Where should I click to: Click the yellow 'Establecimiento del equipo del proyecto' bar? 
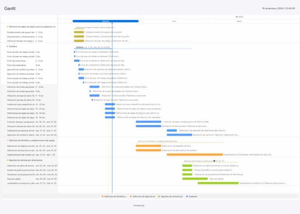(x=79, y=32)
